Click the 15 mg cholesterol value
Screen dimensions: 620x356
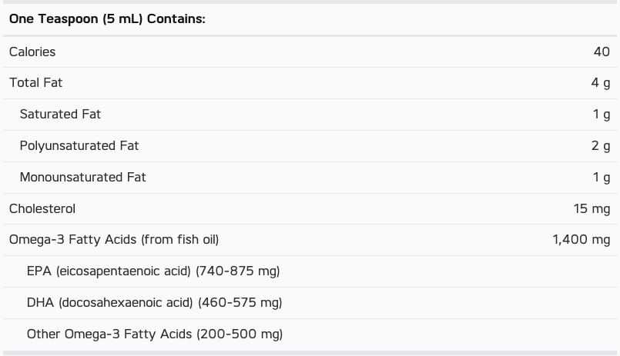(x=592, y=209)
